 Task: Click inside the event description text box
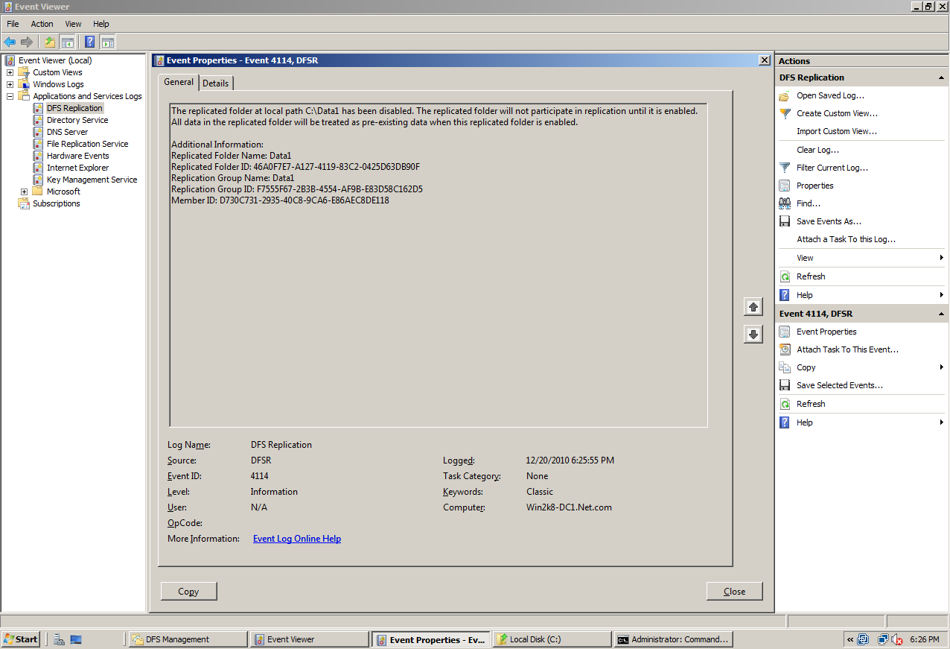(439, 265)
